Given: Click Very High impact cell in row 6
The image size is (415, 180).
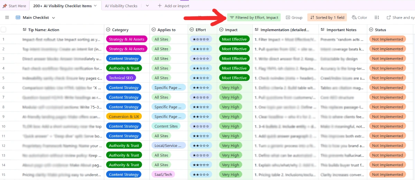Looking at the screenshot, I should (x=230, y=88).
